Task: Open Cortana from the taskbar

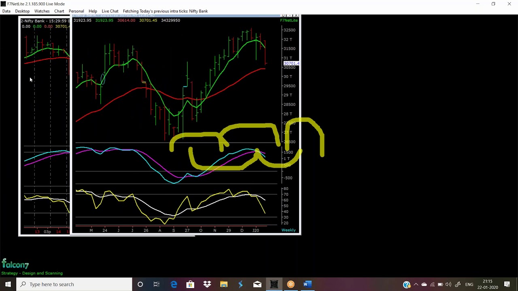Action: 140,284
